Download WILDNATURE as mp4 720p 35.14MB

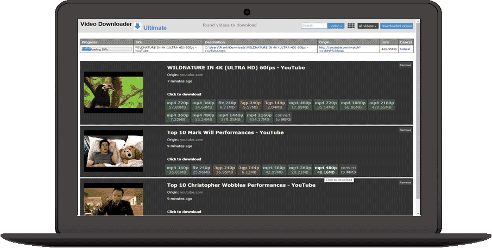pos(326,105)
